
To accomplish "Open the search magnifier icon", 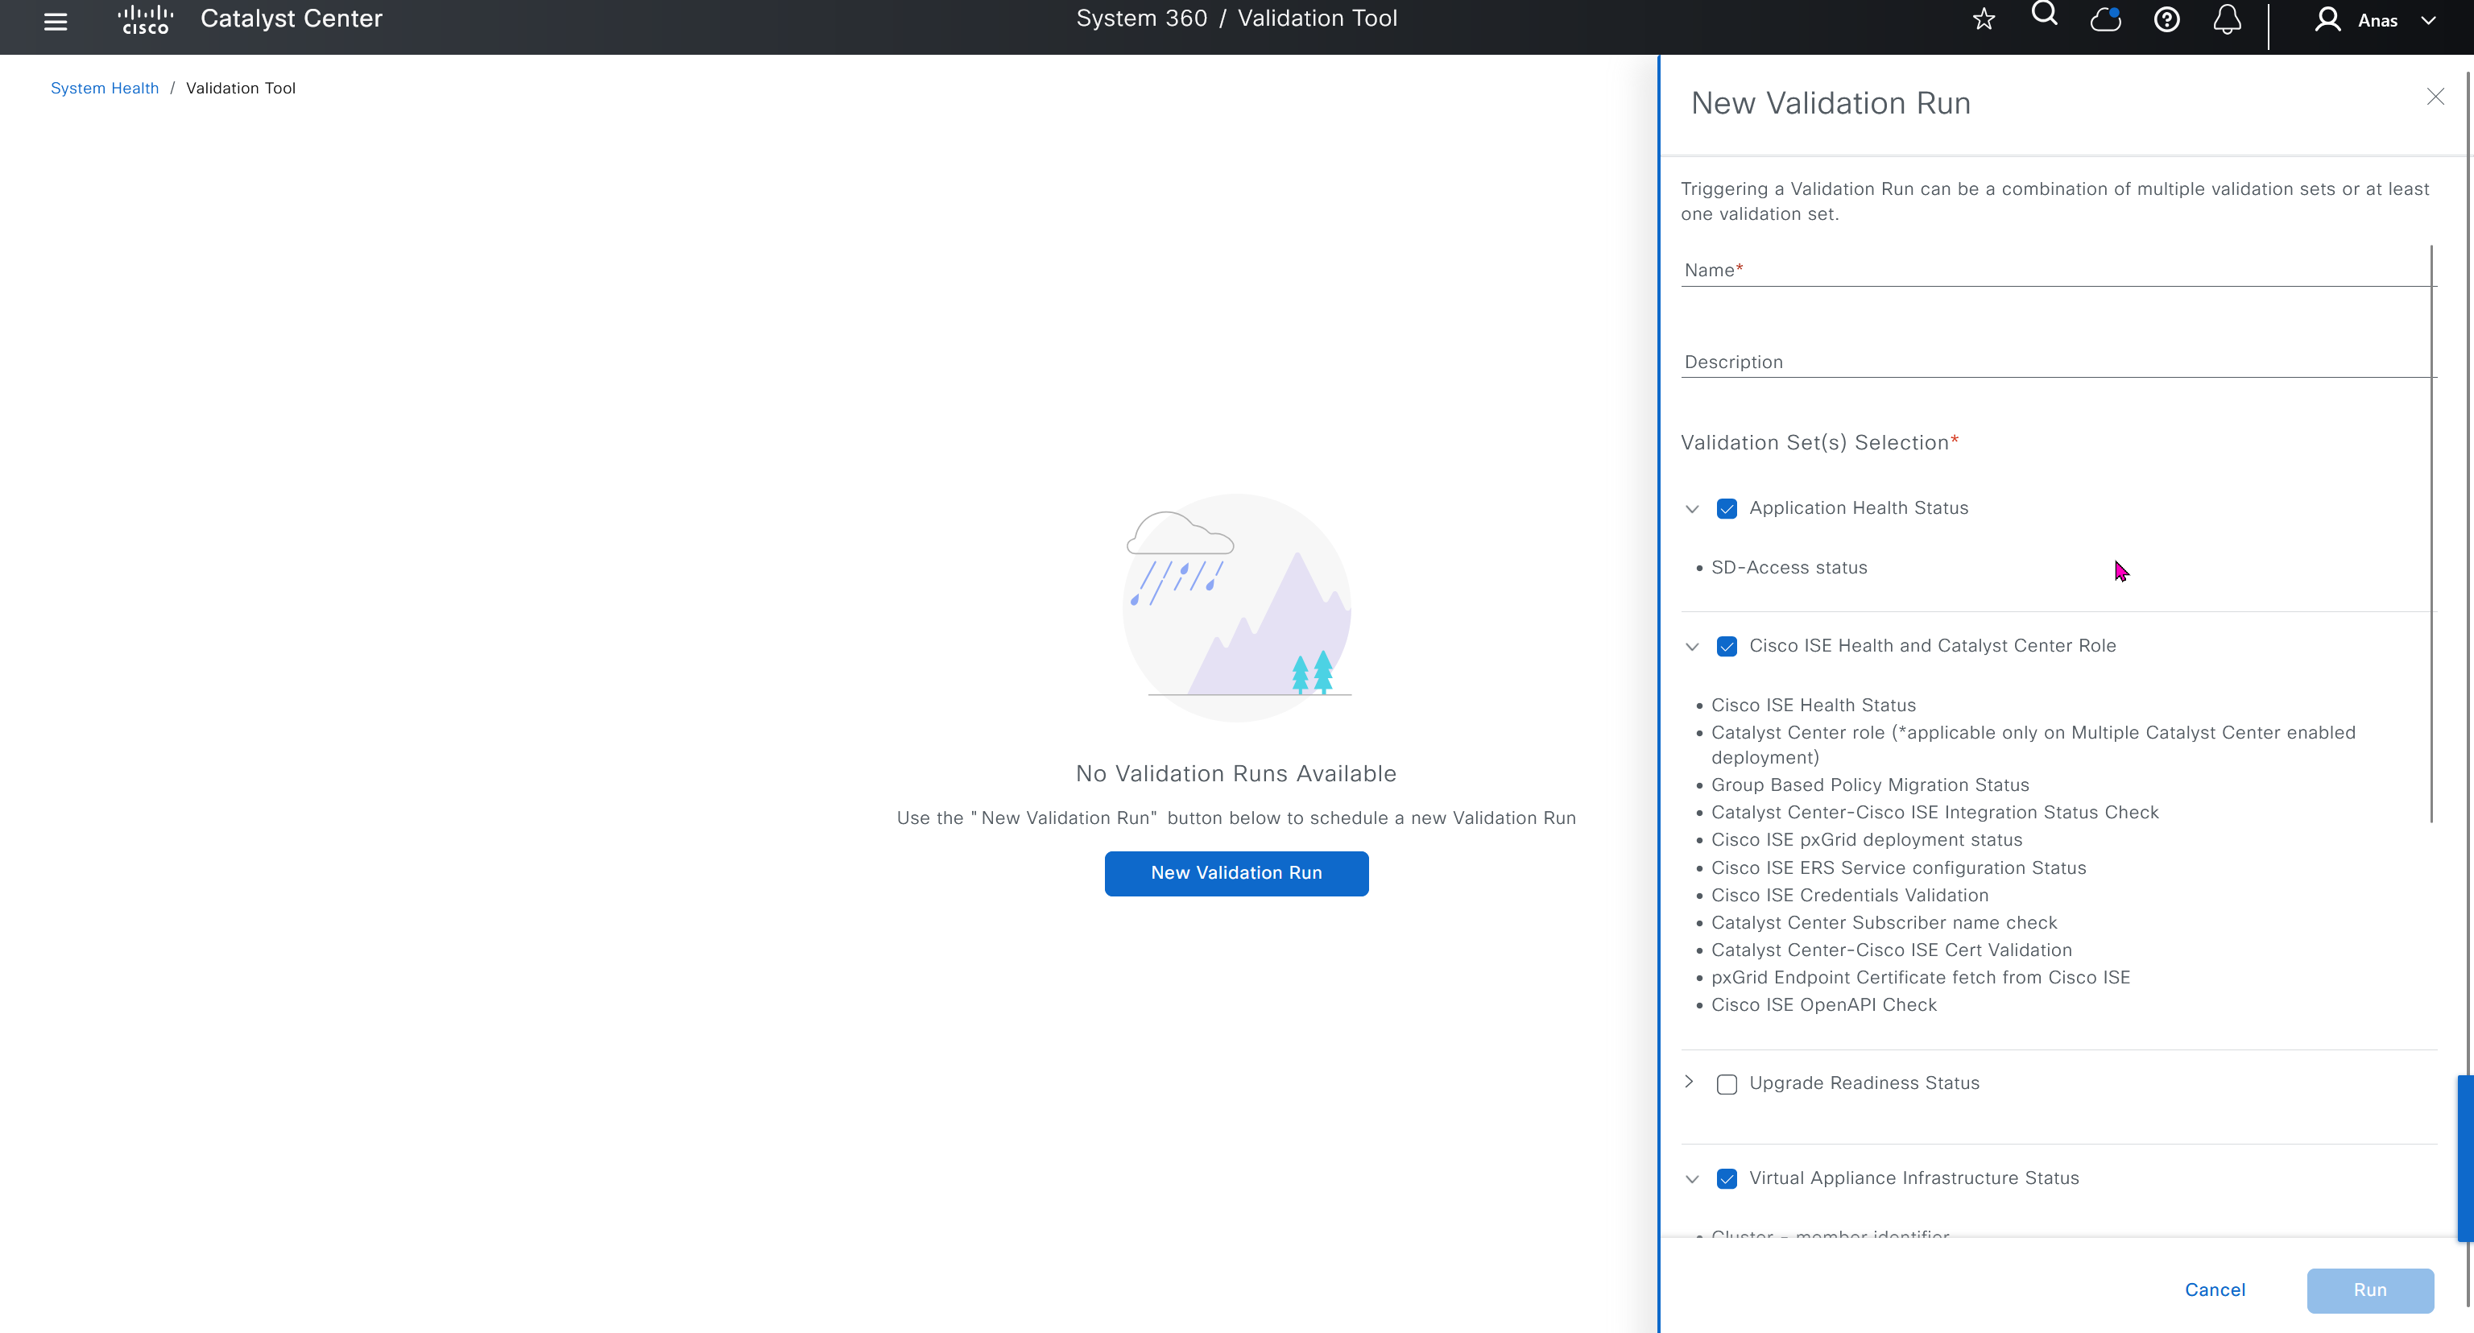I will pos(2044,14).
